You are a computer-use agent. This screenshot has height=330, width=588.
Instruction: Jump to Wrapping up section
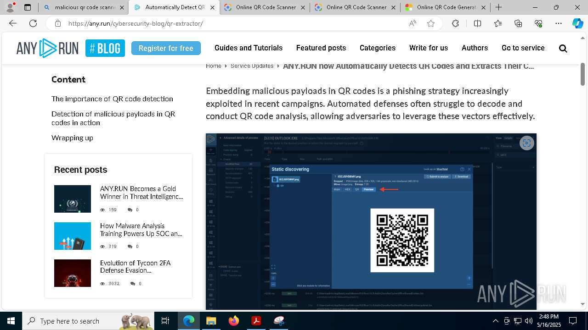pos(72,138)
